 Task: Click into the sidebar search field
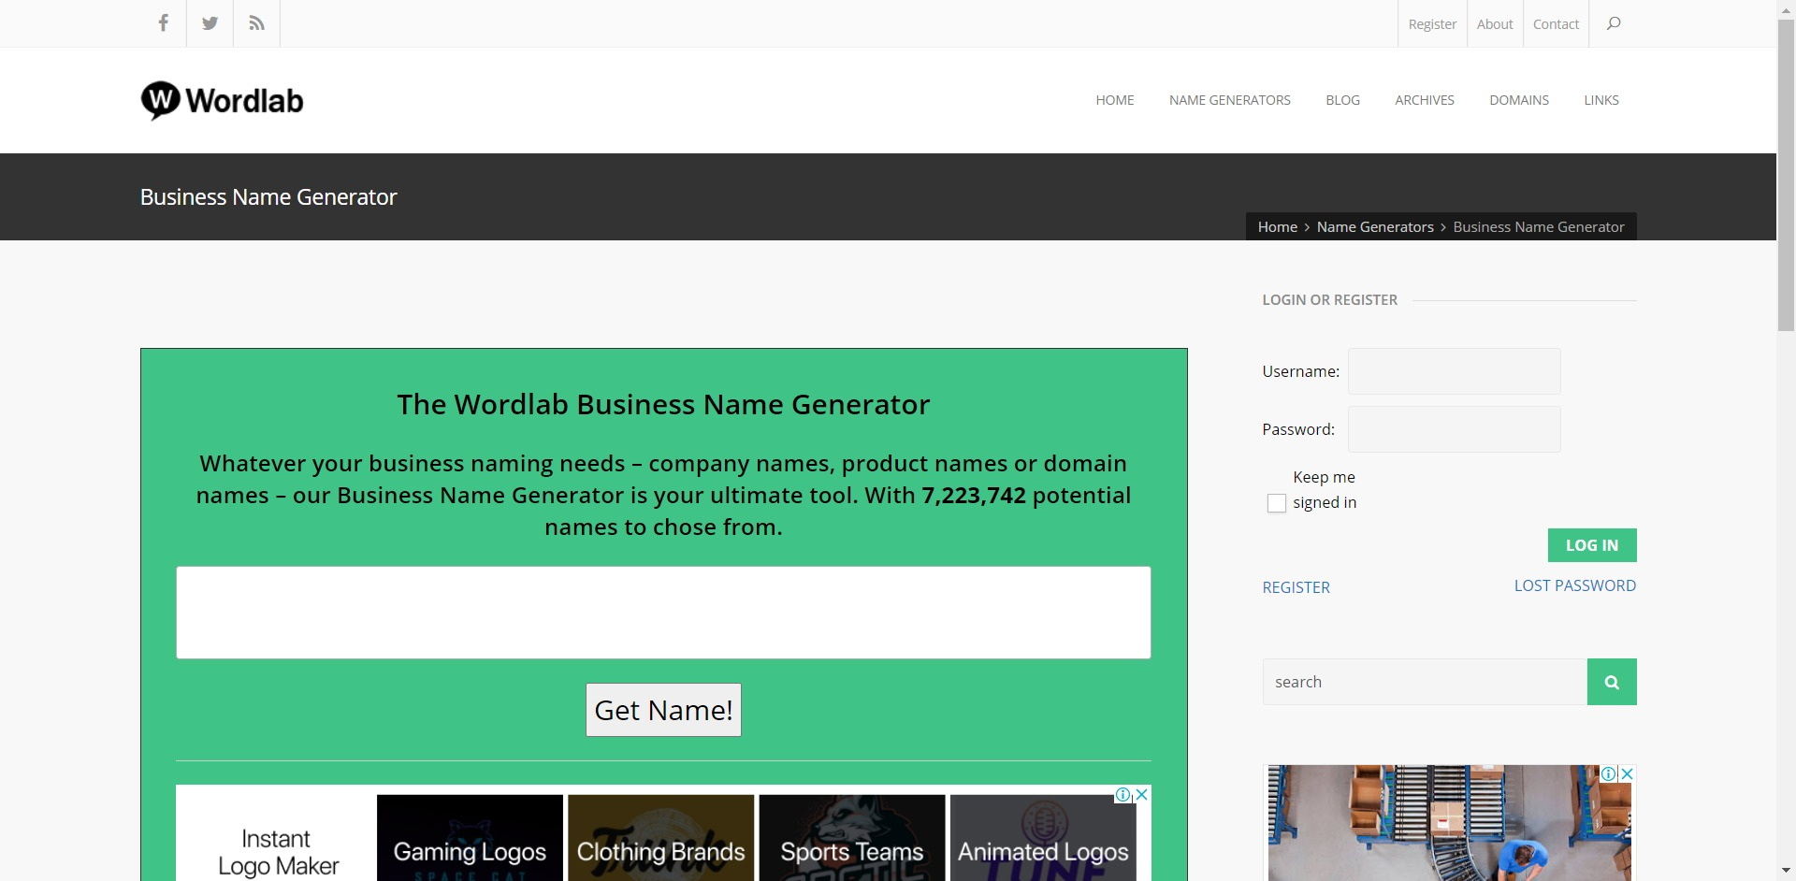click(x=1425, y=682)
